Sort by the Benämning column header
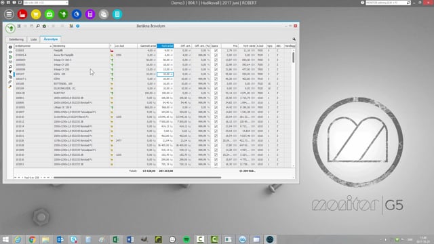 coord(81,46)
